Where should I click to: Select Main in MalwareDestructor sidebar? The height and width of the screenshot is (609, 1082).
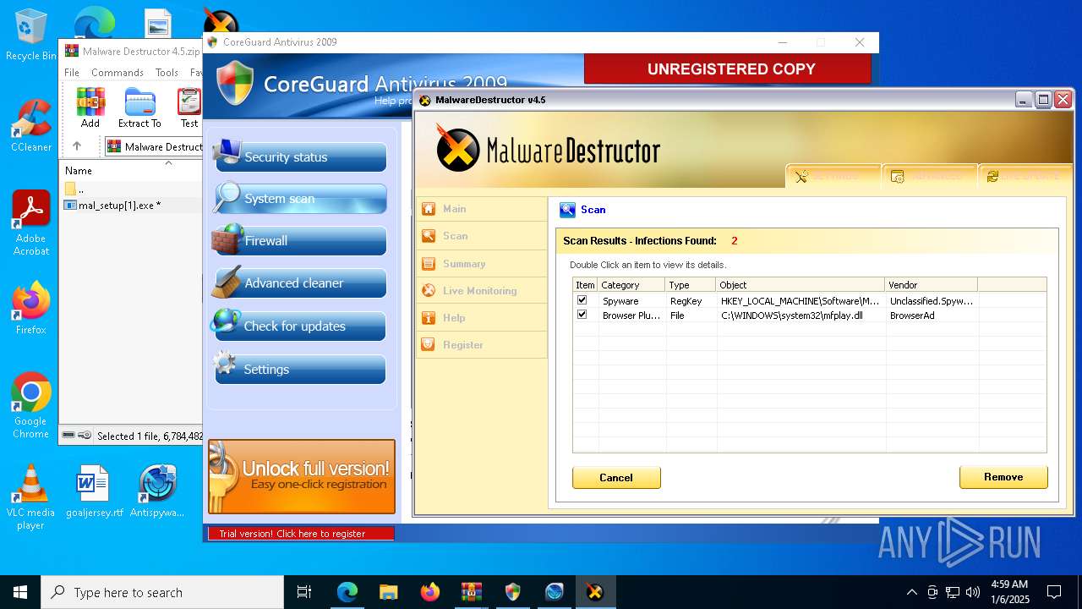pos(481,209)
